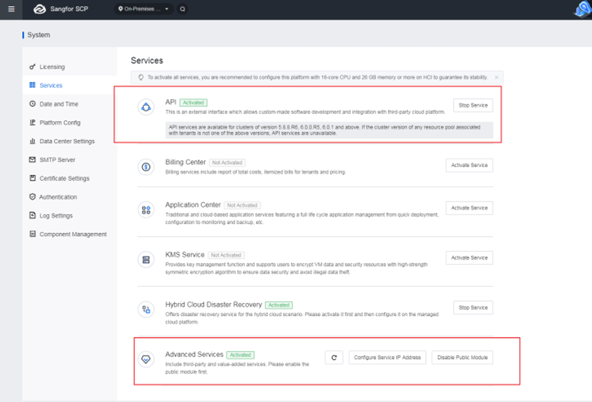Open the search tool in top bar

(x=182, y=9)
